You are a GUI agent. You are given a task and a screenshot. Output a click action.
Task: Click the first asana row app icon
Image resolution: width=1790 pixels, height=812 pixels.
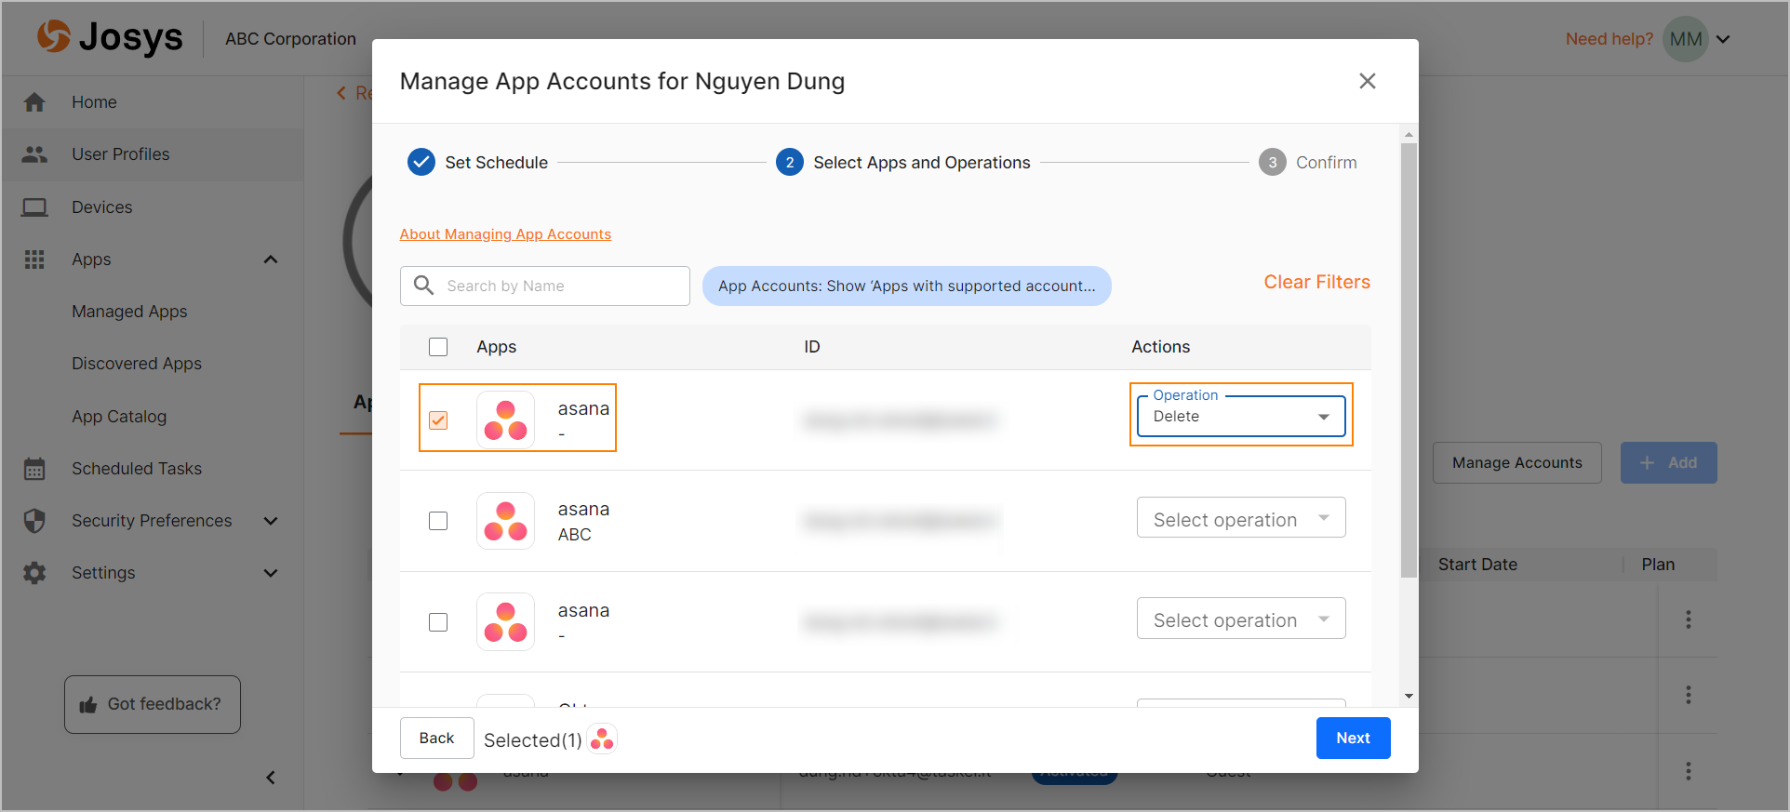pyautogui.click(x=506, y=420)
